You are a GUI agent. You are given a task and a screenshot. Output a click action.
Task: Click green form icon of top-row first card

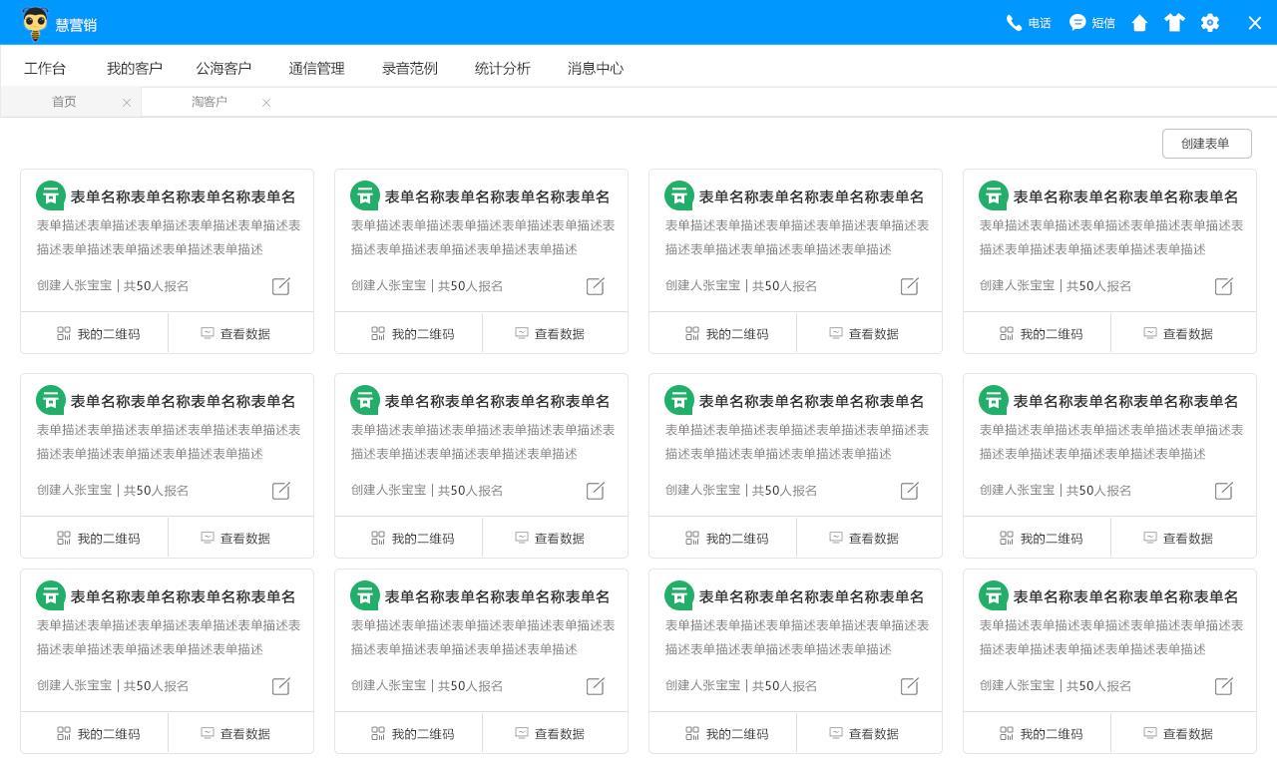[51, 195]
